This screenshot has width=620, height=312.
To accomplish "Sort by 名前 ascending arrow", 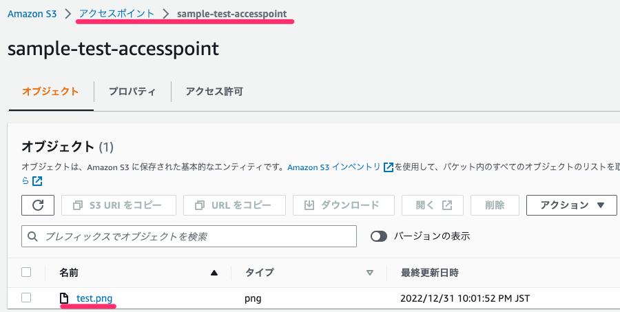I will (x=214, y=273).
